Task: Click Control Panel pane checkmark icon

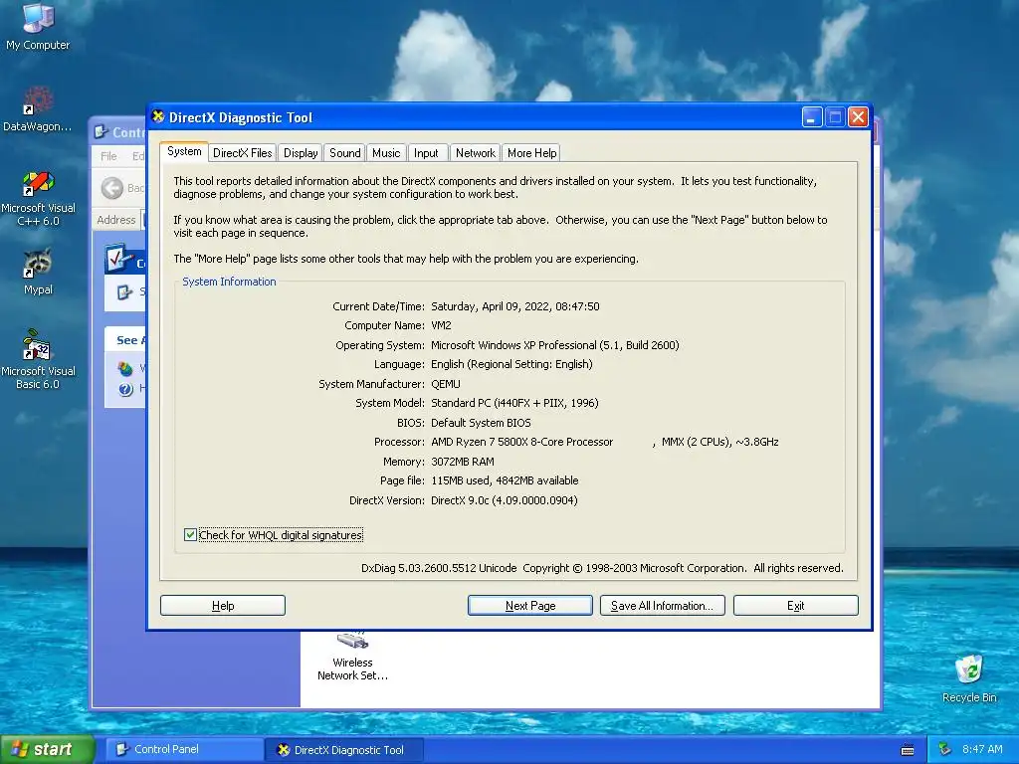Action: click(118, 259)
